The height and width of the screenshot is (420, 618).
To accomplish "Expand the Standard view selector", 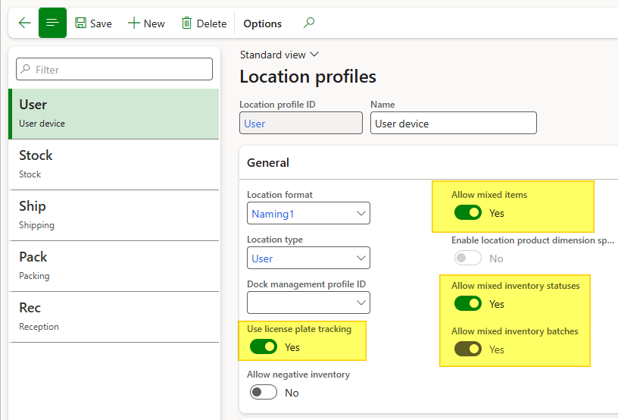I will pos(279,55).
